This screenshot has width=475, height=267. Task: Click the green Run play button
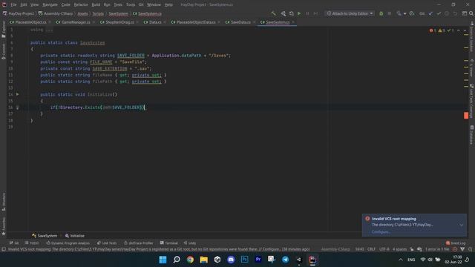point(299,13)
